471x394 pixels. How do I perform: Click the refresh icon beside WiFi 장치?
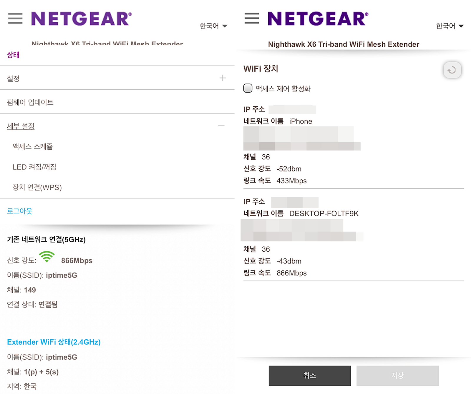click(x=452, y=70)
